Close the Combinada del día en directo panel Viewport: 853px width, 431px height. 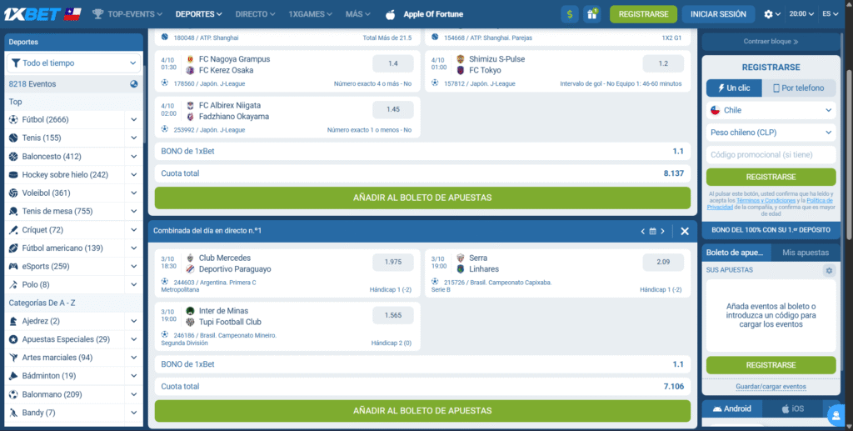685,231
